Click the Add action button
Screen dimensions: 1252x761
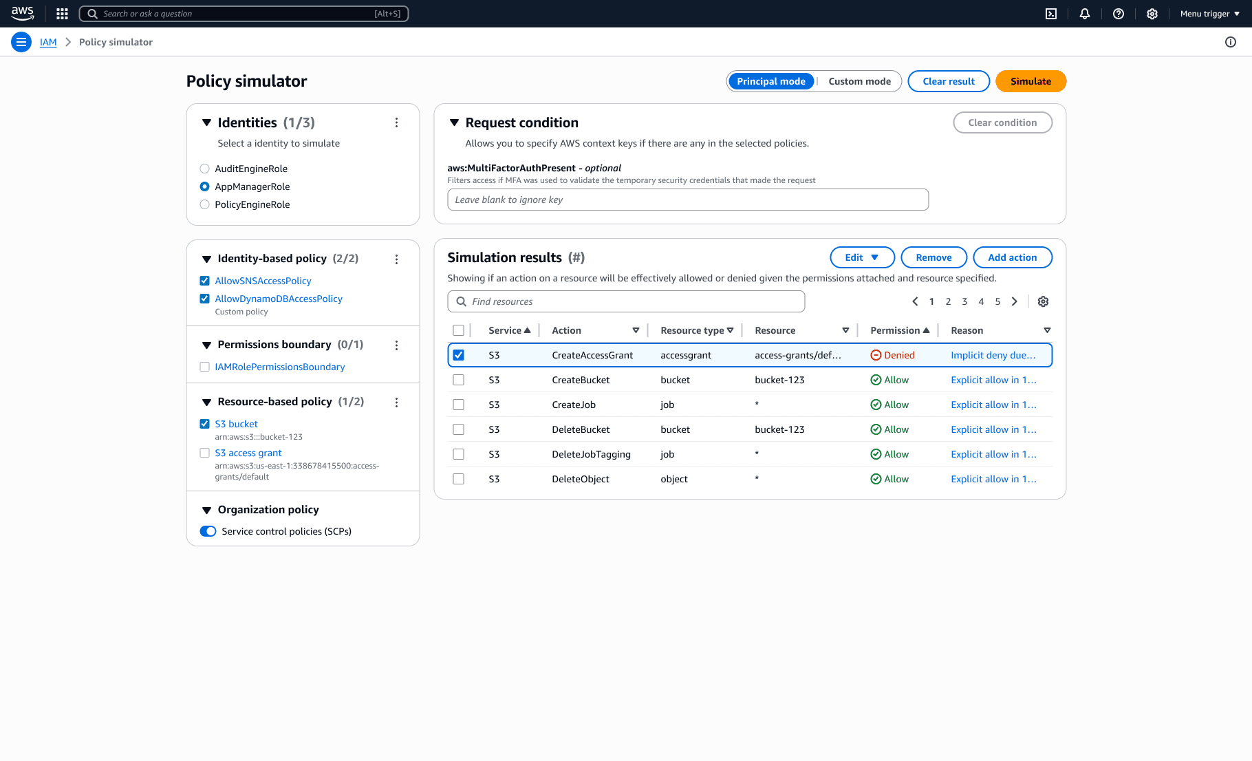(1012, 257)
